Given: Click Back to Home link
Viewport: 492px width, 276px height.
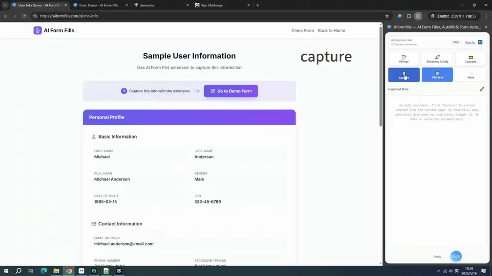Looking at the screenshot, I should point(332,30).
